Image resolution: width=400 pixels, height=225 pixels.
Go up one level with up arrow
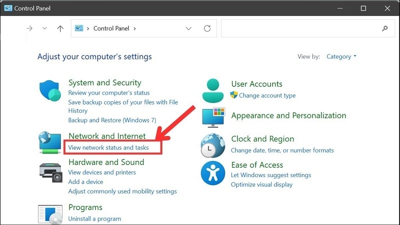coord(60,28)
